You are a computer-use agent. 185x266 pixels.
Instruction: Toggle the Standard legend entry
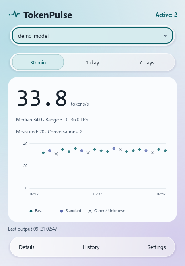(70, 211)
